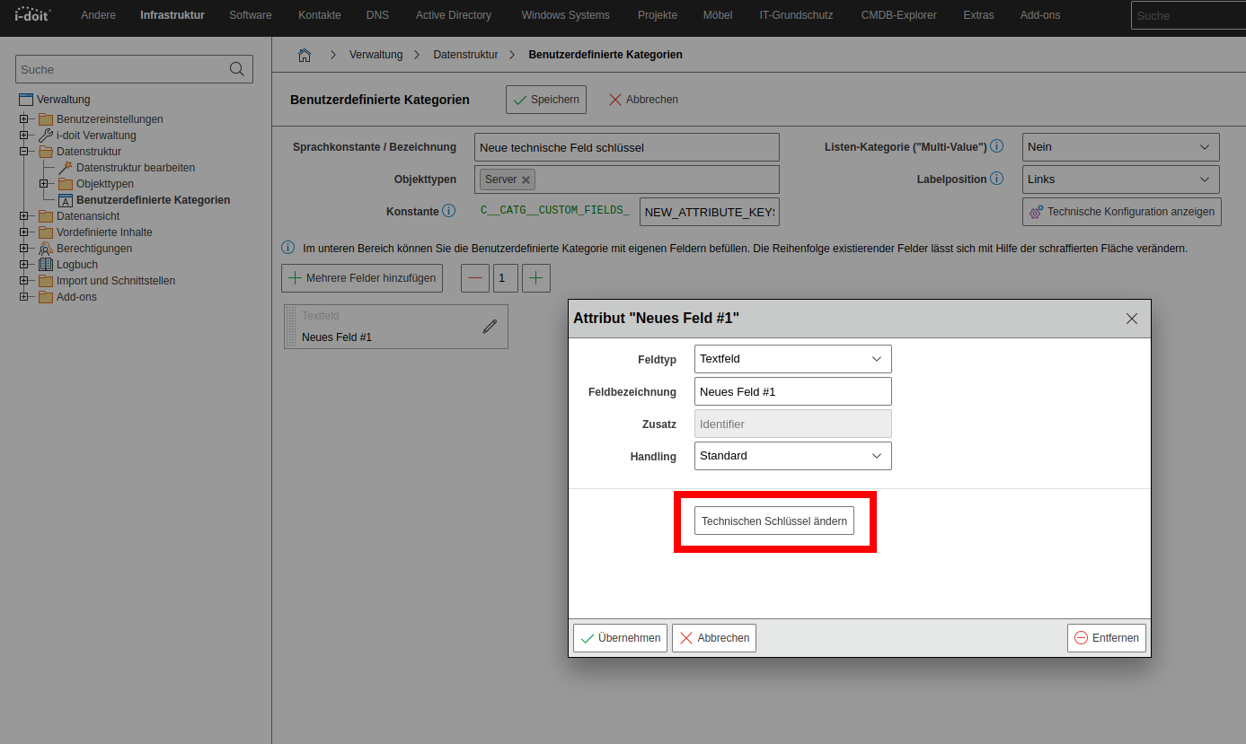Open the Handling dropdown

tap(793, 456)
